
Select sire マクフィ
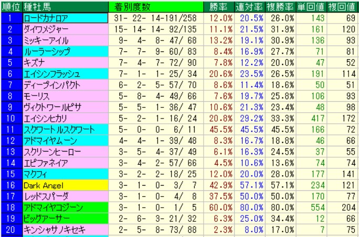66,174
